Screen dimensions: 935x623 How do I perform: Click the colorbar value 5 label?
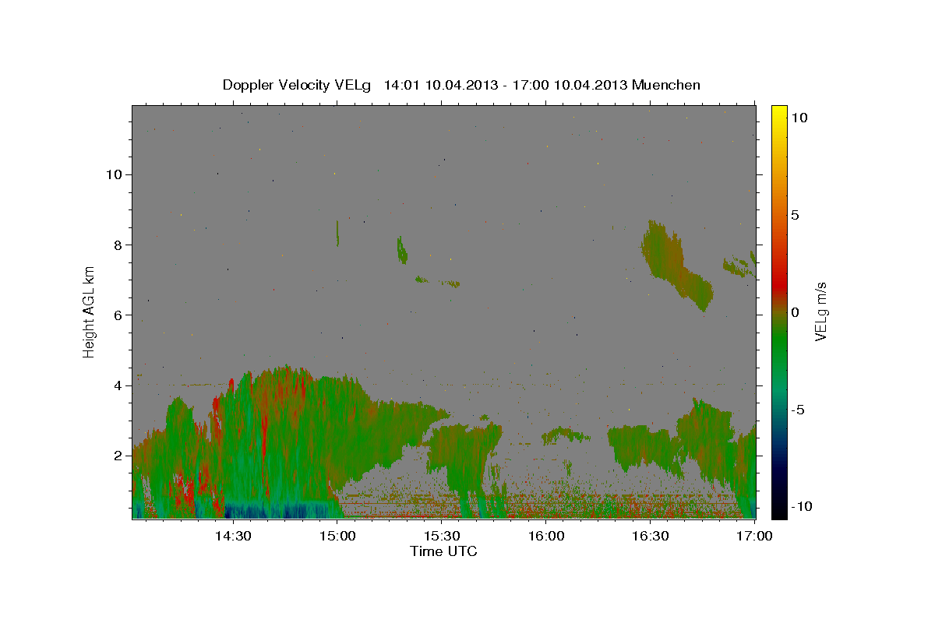(796, 215)
